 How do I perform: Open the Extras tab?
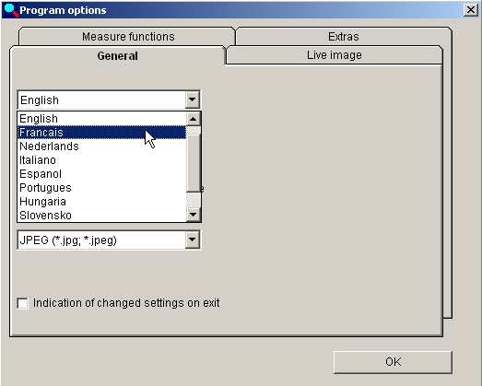coord(344,37)
